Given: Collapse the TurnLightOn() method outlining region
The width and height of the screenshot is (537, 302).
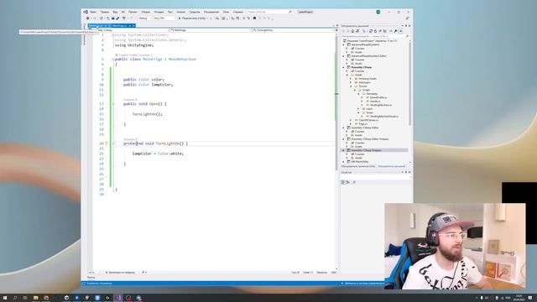Looking at the screenshot, I should (113, 143).
